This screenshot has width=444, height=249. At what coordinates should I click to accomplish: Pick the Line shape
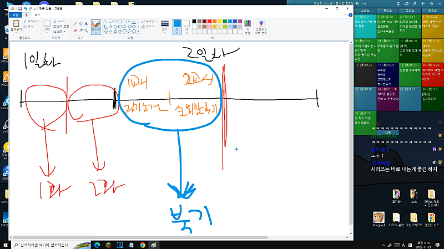(x=106, y=22)
